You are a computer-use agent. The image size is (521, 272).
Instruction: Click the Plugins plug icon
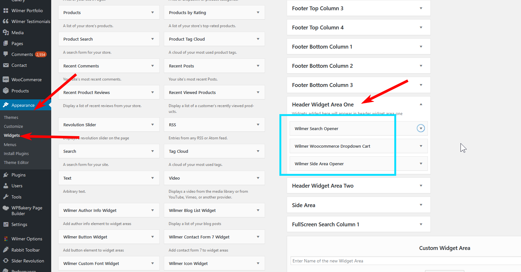click(x=6, y=175)
